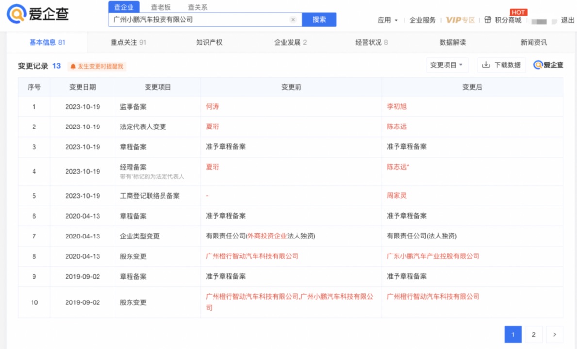This screenshot has width=577, height=349.
Task: Click the 2019-09-02 date in row 10
Action: coord(82,302)
